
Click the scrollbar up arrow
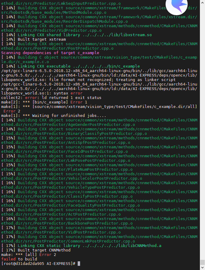[x=202, y=2]
